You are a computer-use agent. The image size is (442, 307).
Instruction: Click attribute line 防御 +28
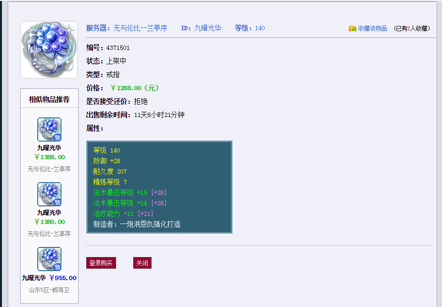[x=107, y=161]
